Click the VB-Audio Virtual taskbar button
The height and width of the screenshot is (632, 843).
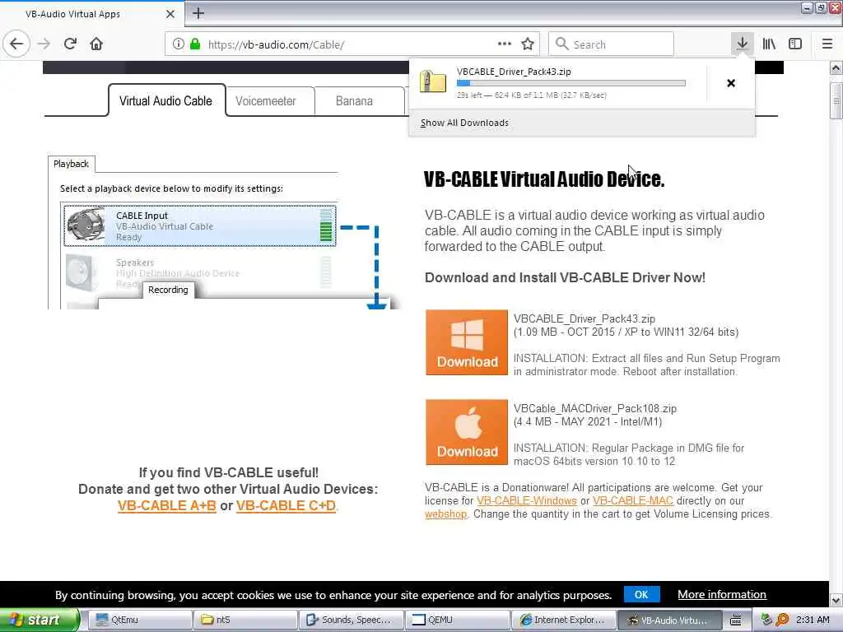click(668, 620)
